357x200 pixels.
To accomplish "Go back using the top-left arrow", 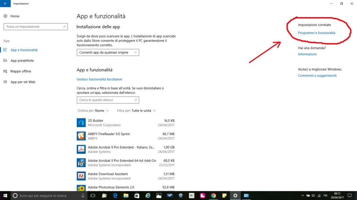I will 5,3.
